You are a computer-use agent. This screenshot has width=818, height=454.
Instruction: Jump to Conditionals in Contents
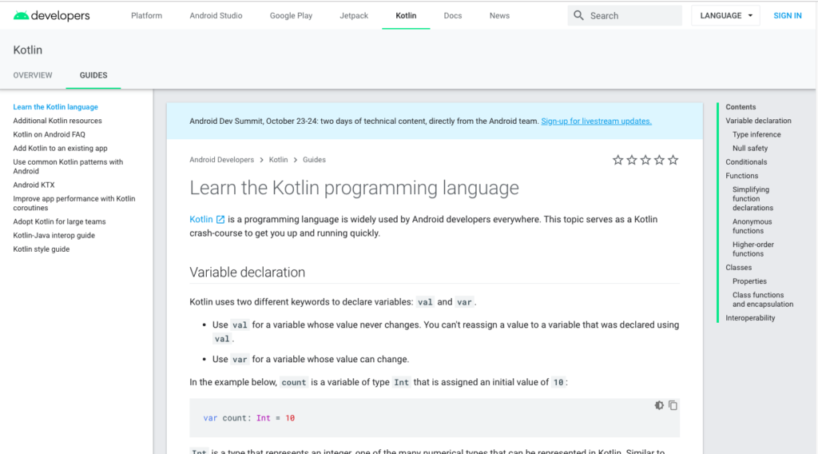click(x=746, y=161)
